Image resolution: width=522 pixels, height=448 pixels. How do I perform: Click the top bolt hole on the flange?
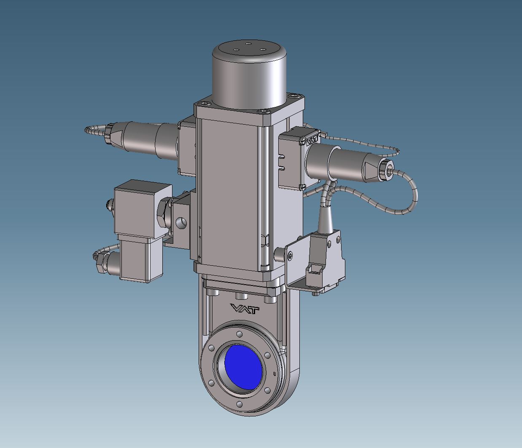point(240,334)
